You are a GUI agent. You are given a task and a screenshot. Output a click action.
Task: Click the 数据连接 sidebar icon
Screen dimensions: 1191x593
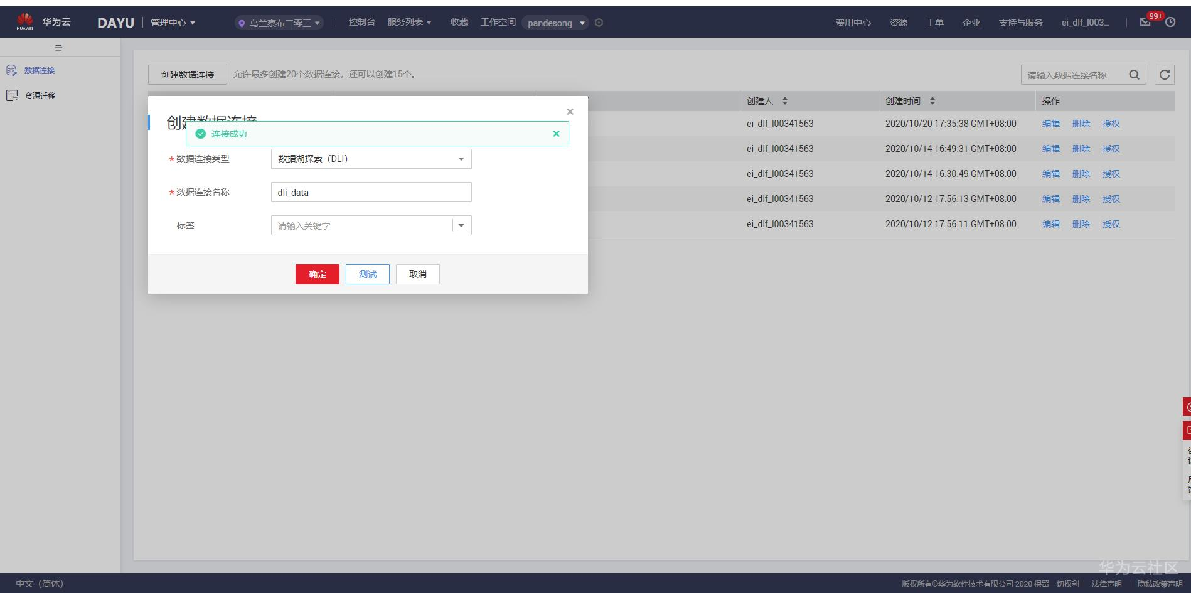(x=12, y=70)
